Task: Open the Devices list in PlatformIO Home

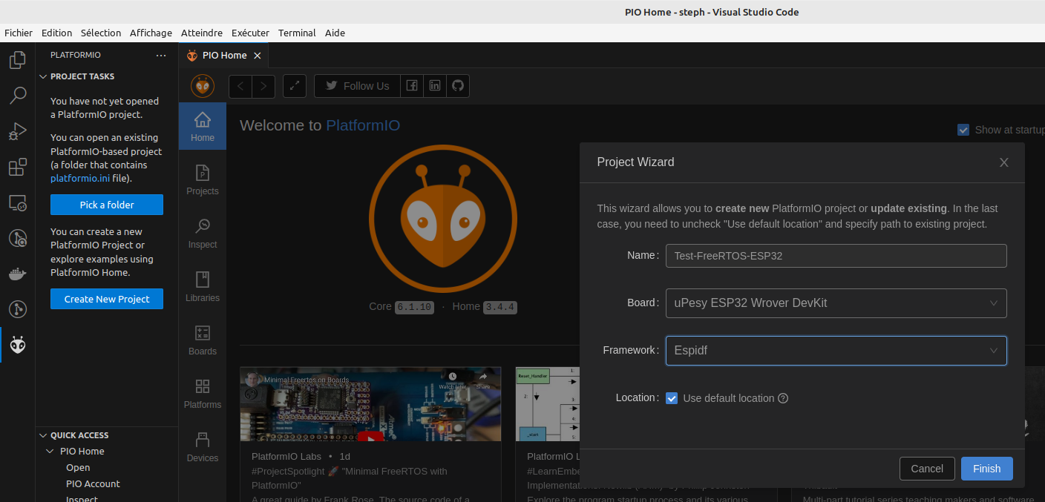Action: coord(202,445)
